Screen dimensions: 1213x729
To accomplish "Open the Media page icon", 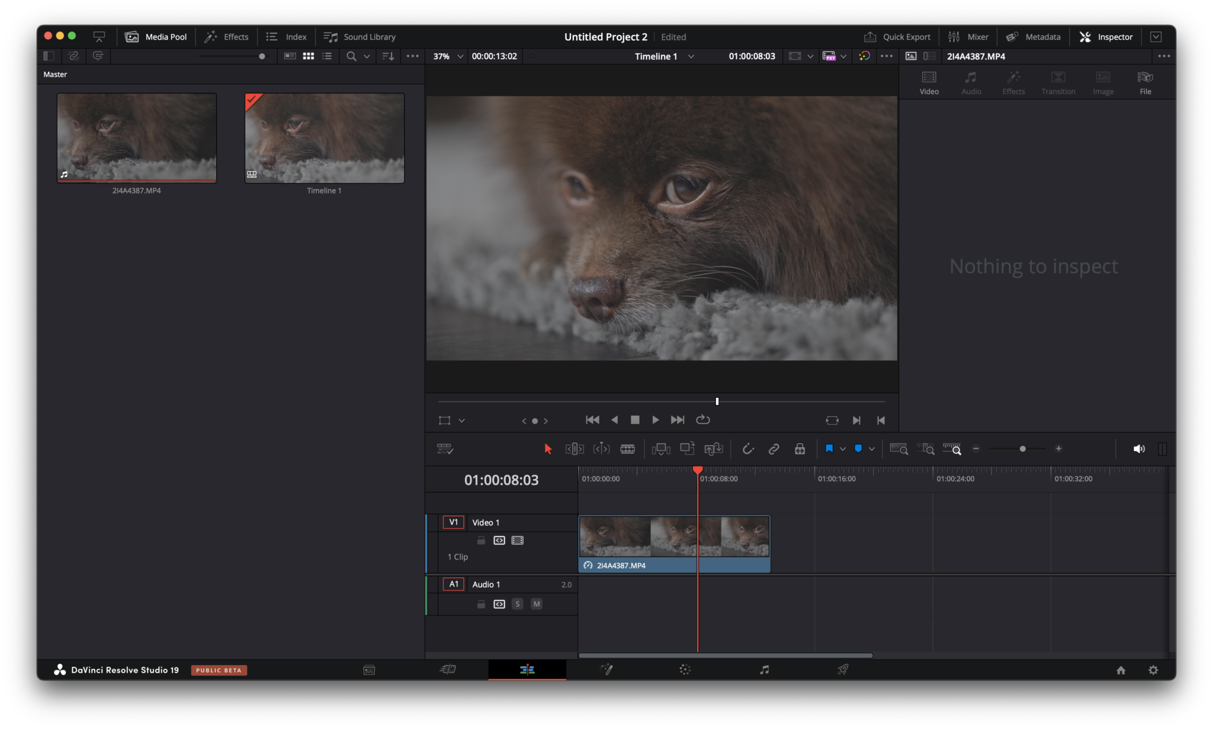I will (369, 670).
